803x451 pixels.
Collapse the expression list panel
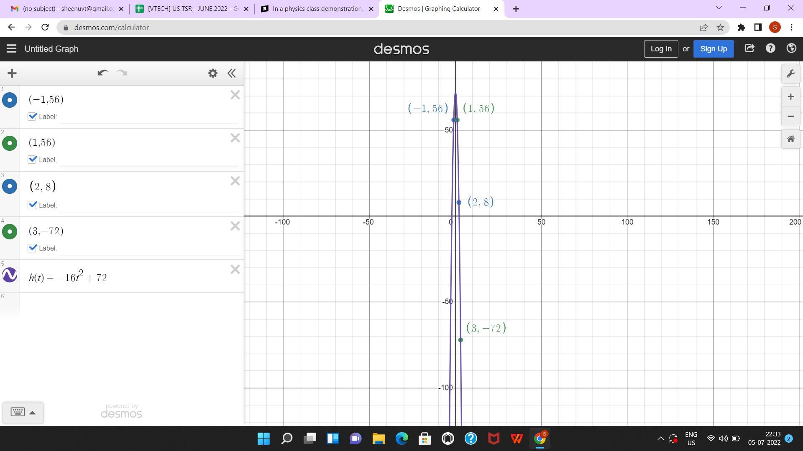coord(232,73)
